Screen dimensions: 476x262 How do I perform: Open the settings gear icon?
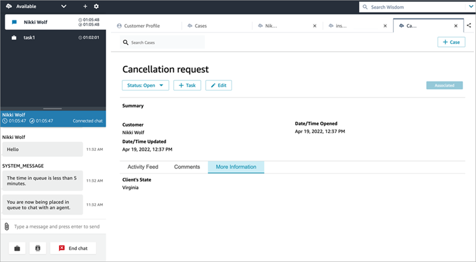pyautogui.click(x=96, y=7)
